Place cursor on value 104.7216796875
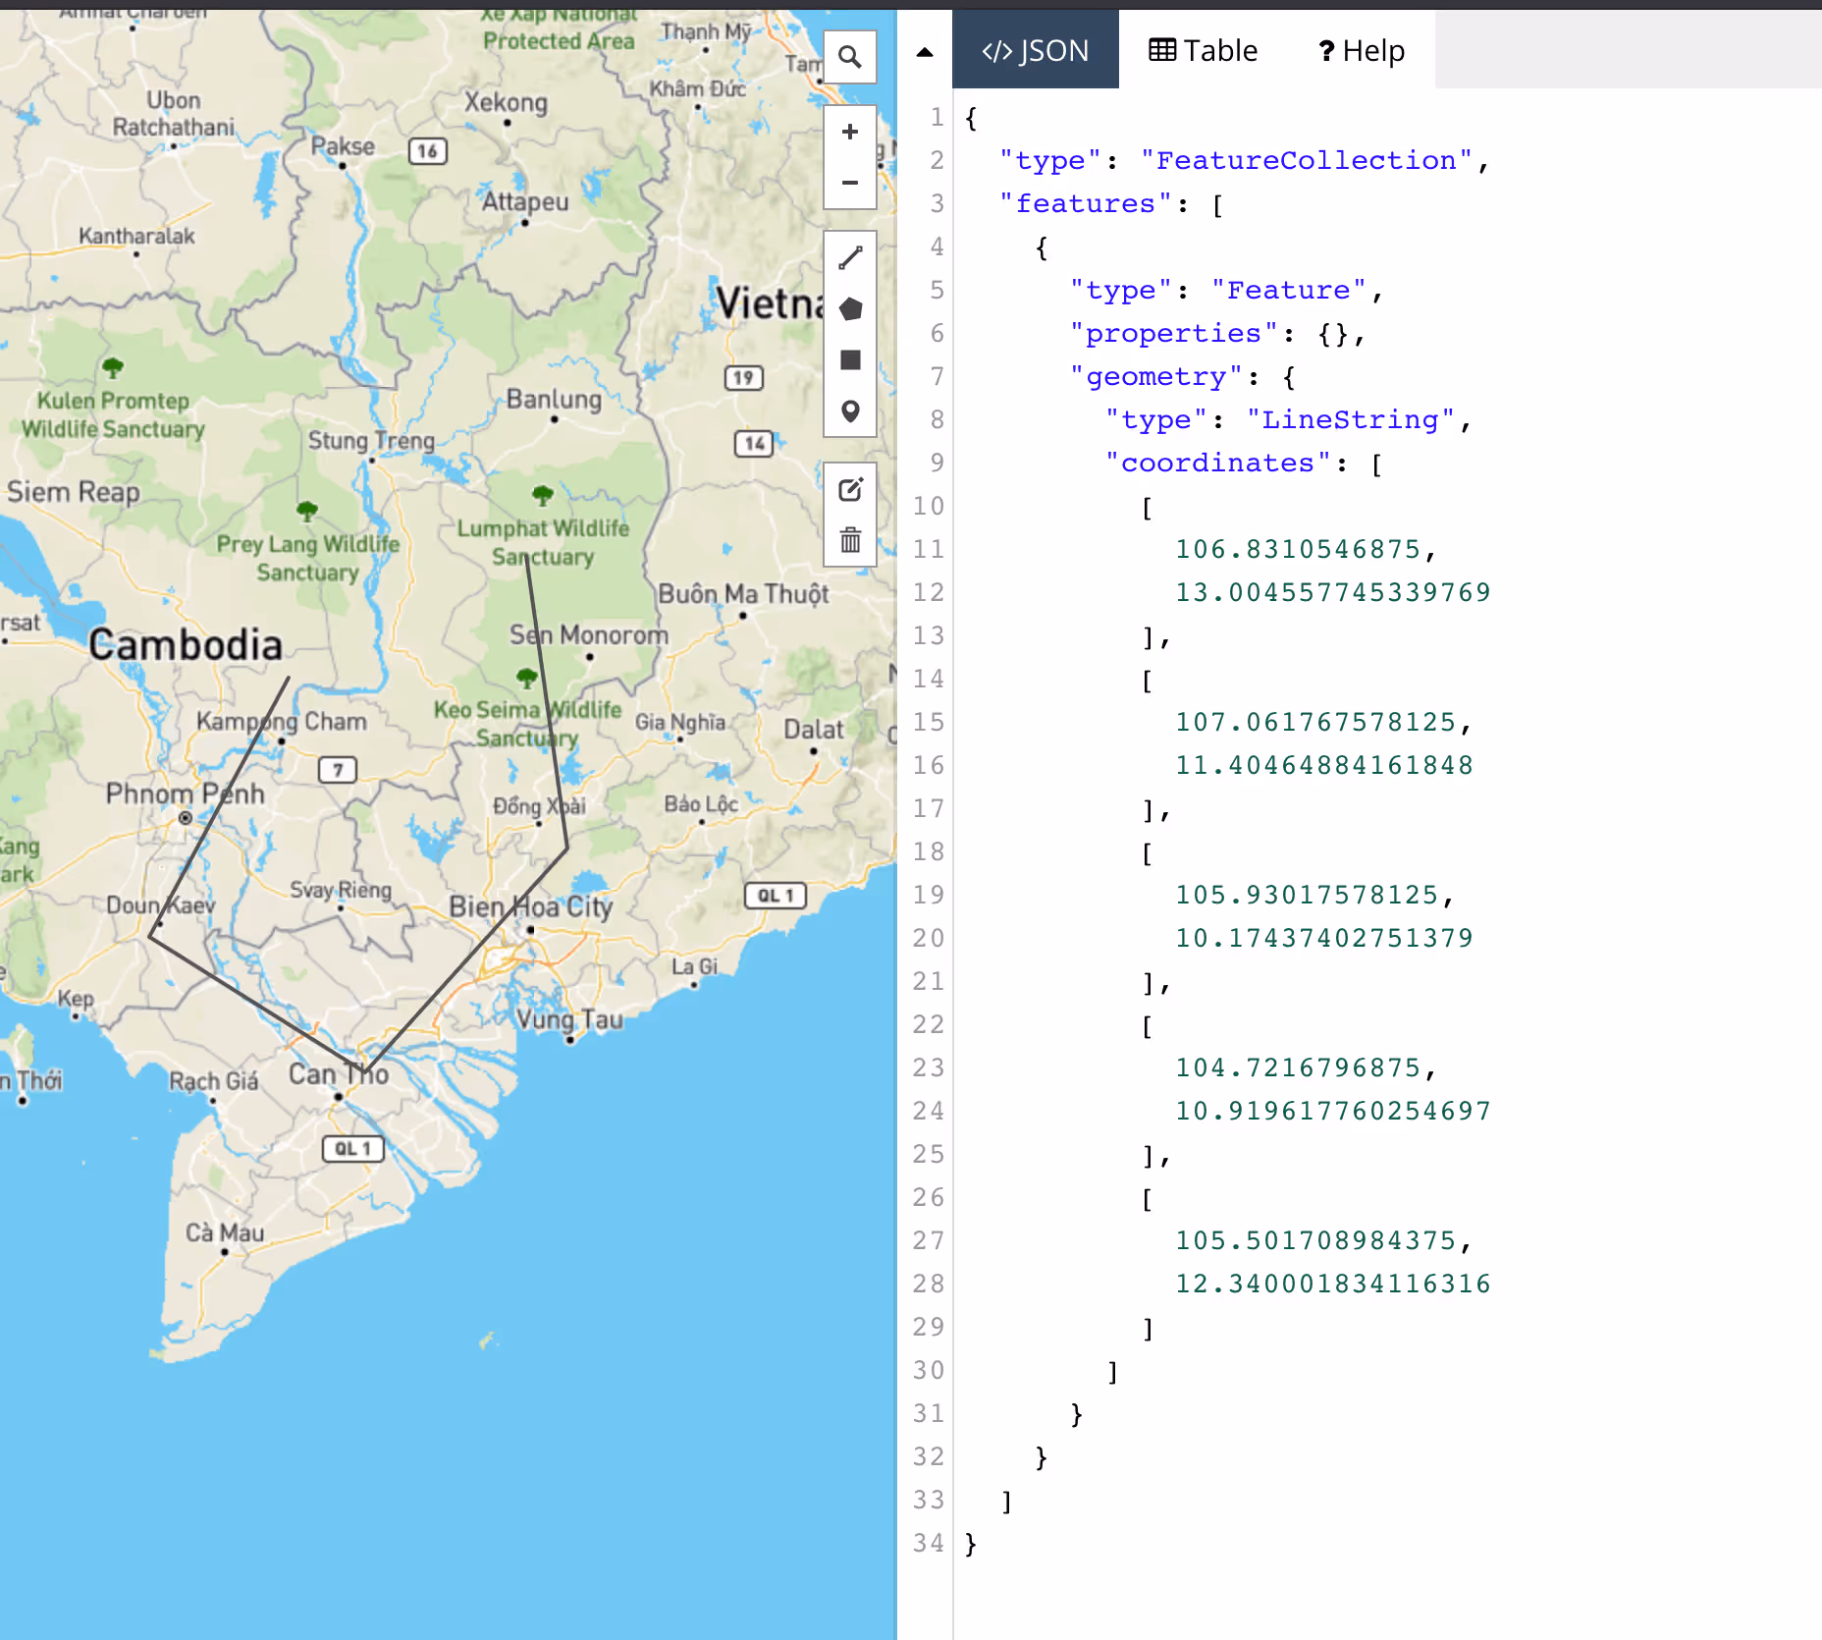Screen dimensions: 1822x1640 (1298, 1067)
